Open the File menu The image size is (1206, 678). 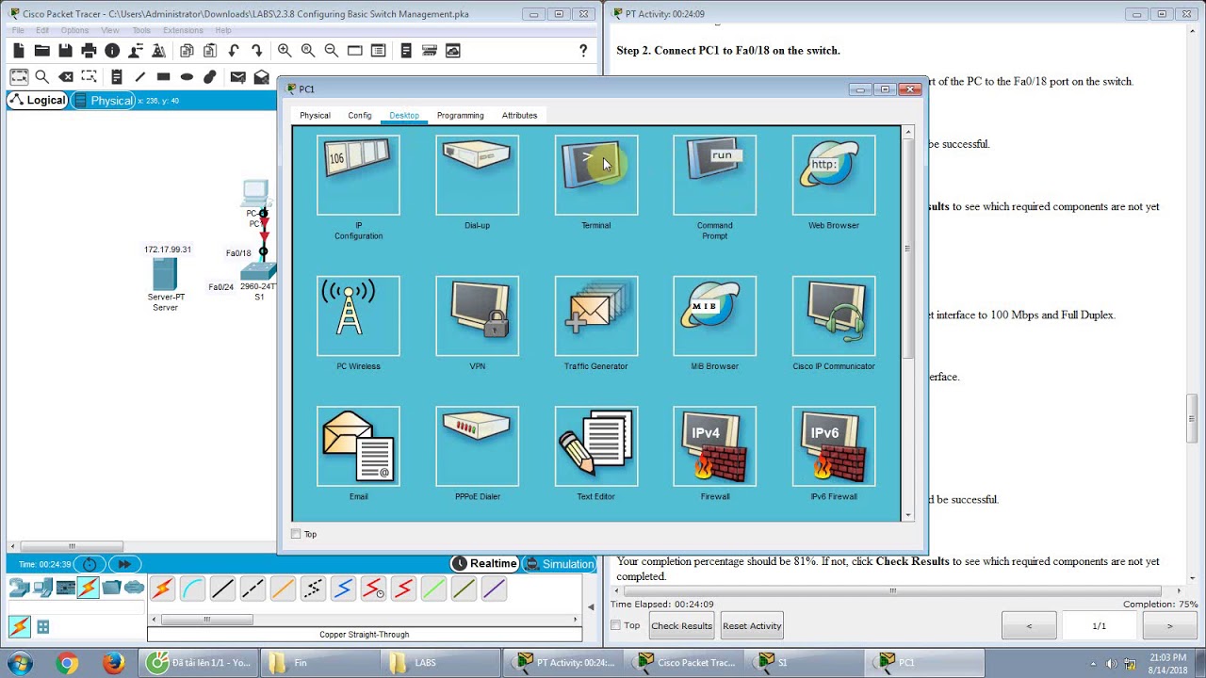(18, 30)
